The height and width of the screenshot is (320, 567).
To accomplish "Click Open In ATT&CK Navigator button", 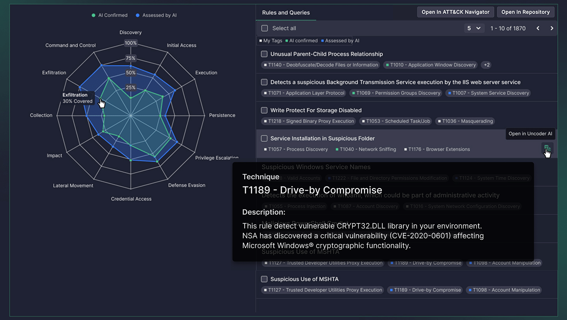I will coord(456,12).
